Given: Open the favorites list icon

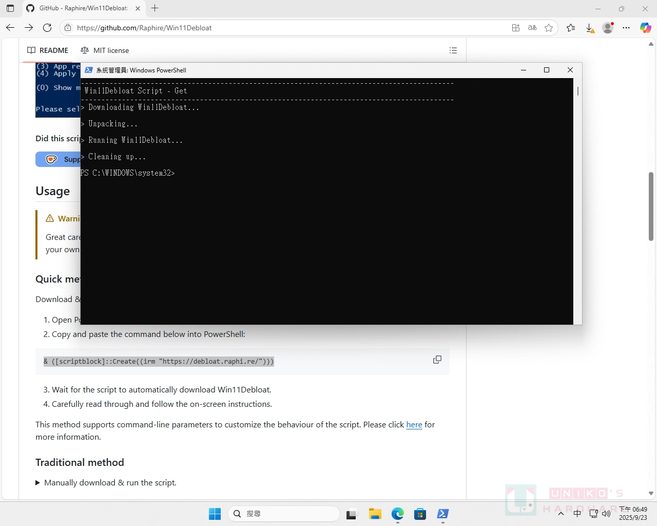Looking at the screenshot, I should 571,28.
